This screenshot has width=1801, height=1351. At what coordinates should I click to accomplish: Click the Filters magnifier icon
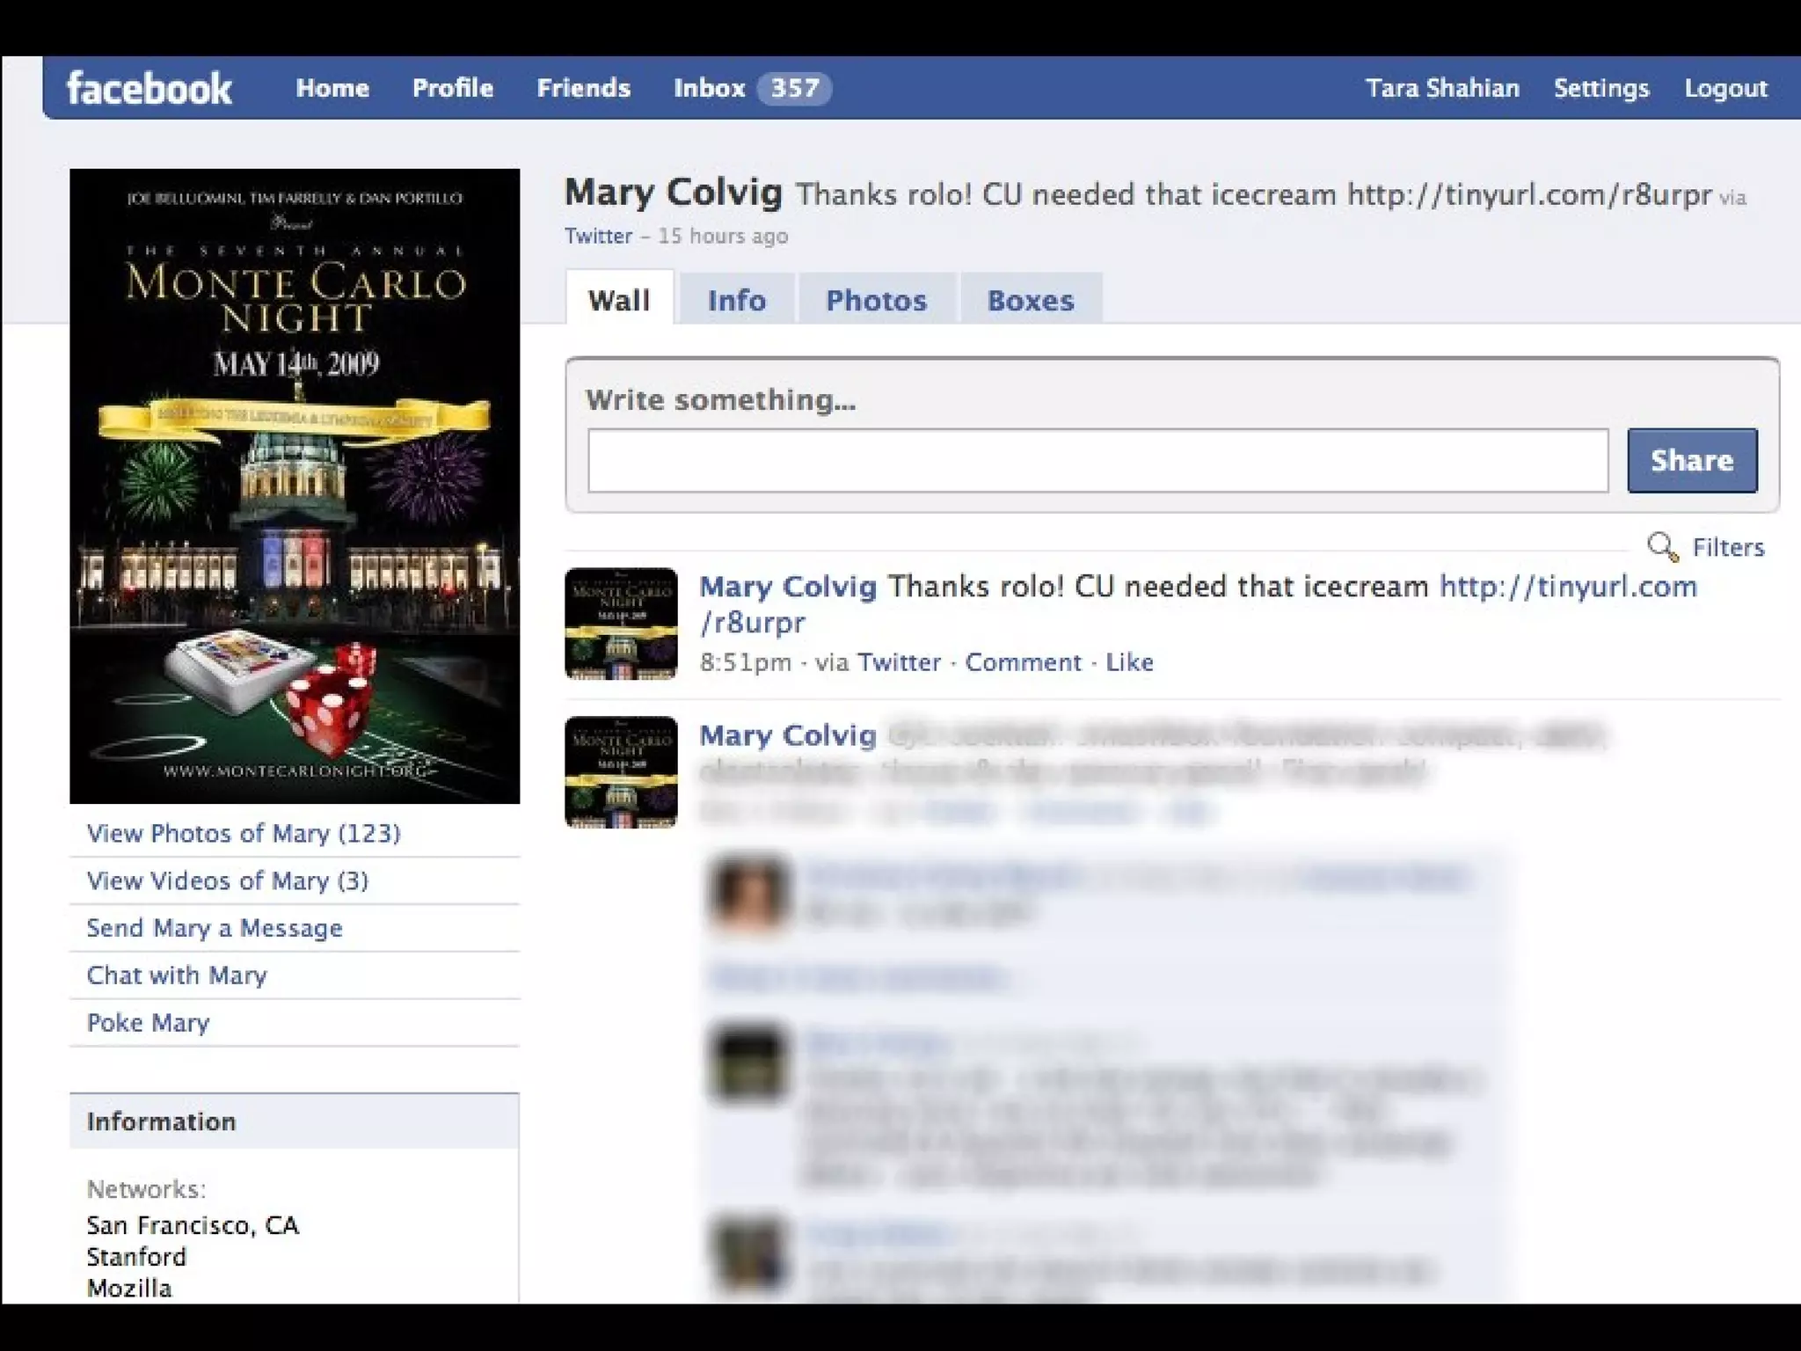click(1661, 547)
